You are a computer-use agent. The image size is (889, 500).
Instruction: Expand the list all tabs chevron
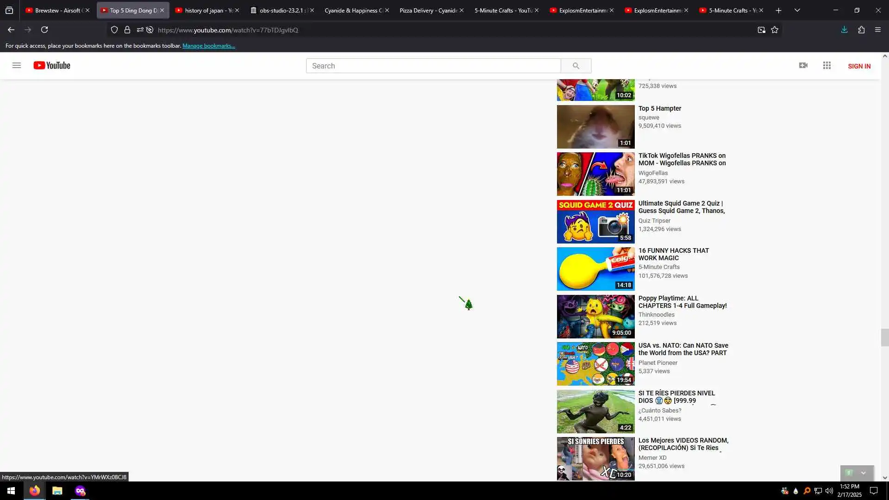[797, 10]
